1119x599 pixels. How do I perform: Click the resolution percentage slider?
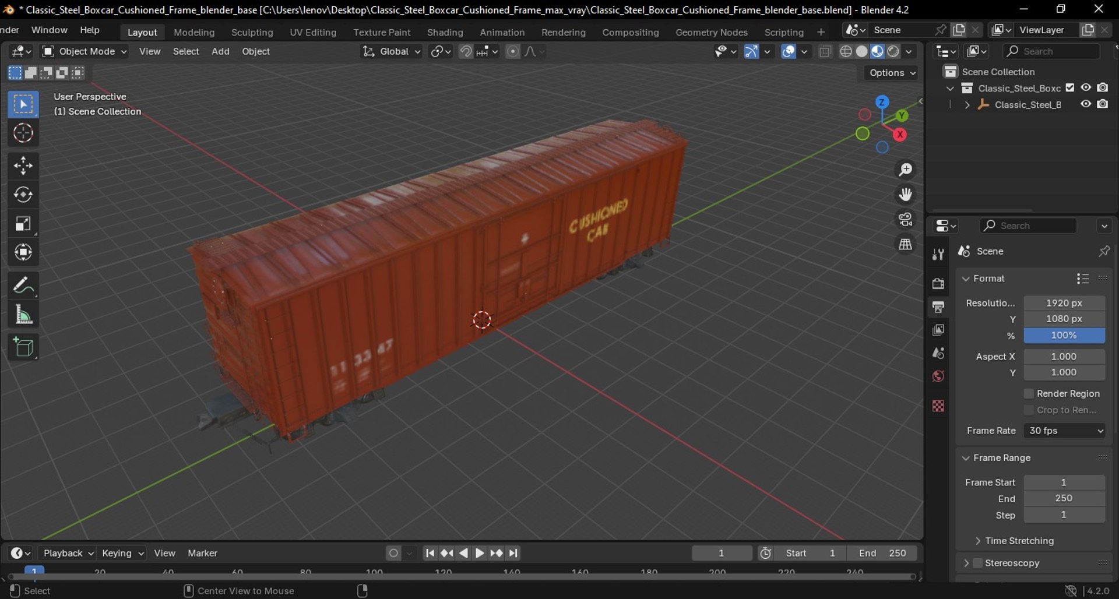click(x=1064, y=336)
